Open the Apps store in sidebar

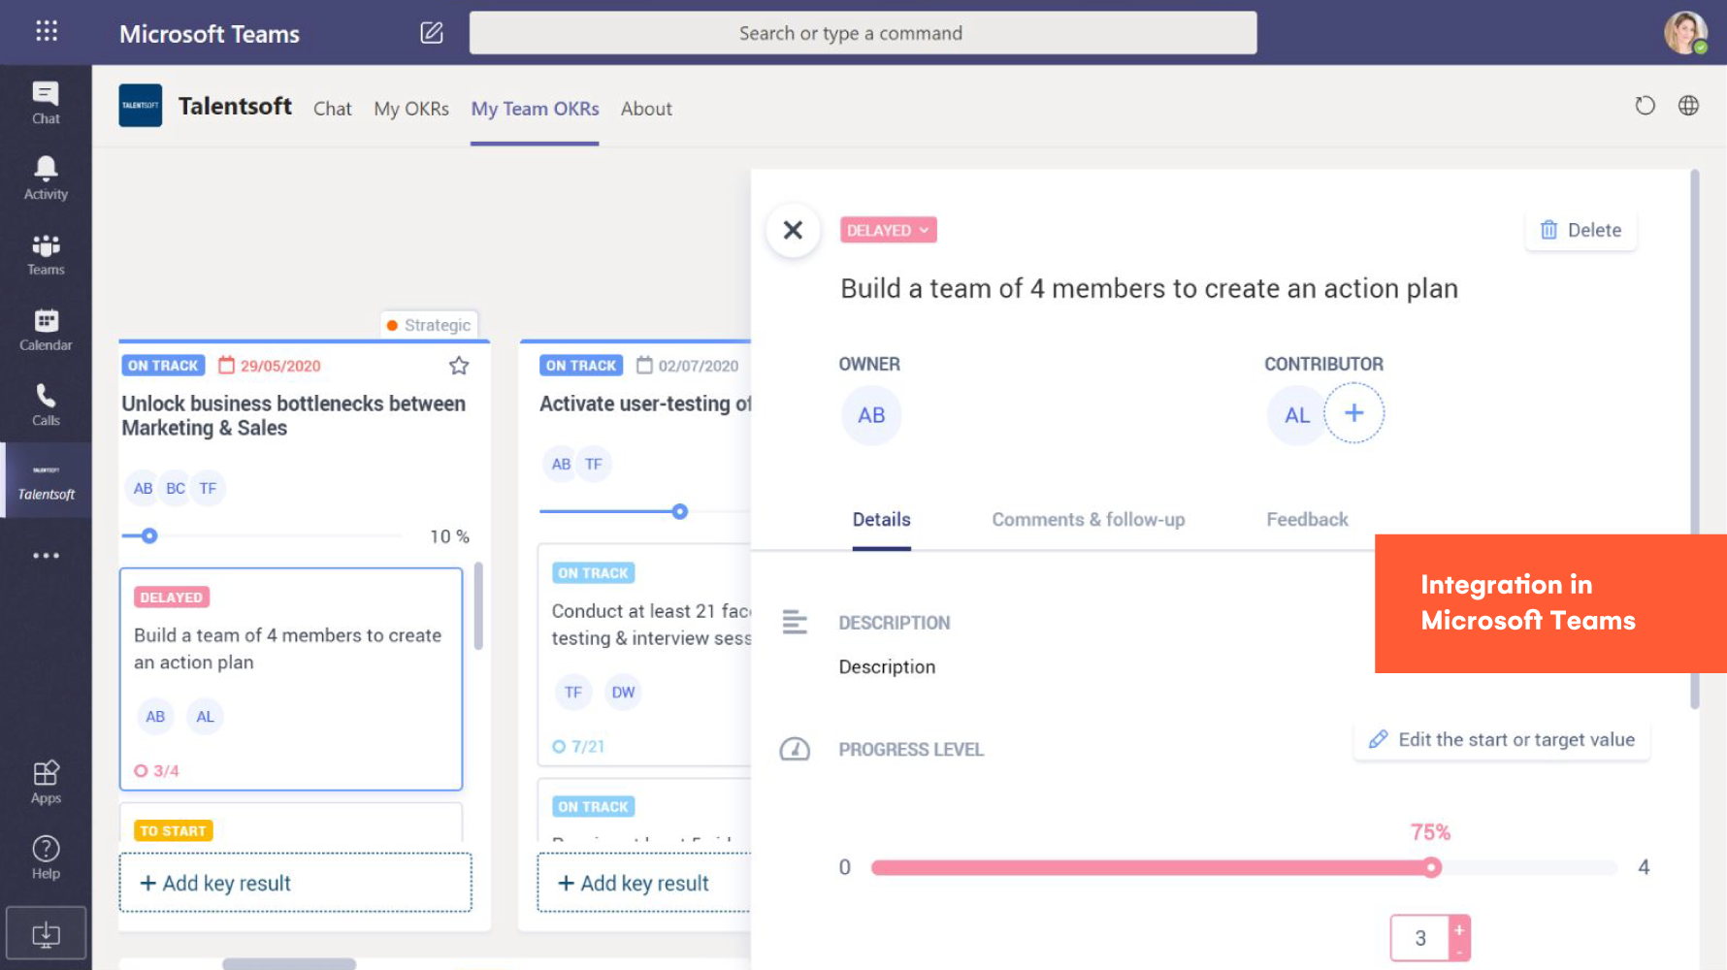click(46, 782)
